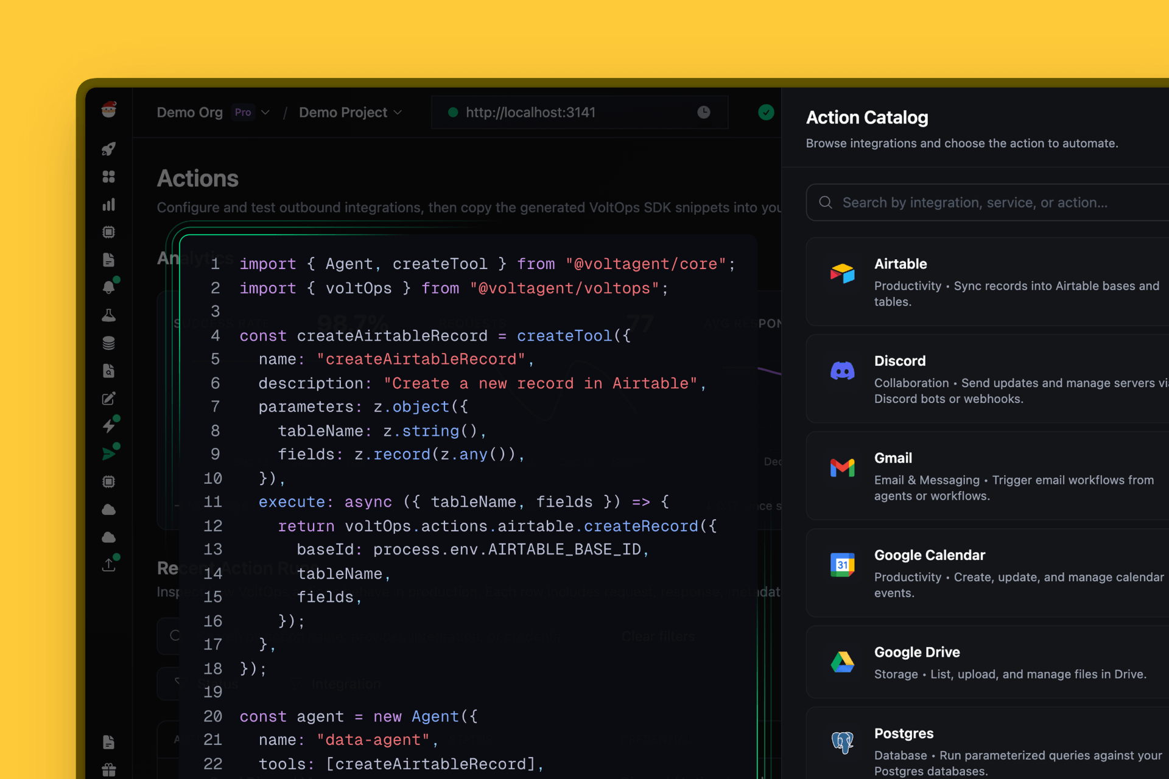Select the Gmail integration entry
Viewport: 1169px width, 779px height.
click(986, 476)
